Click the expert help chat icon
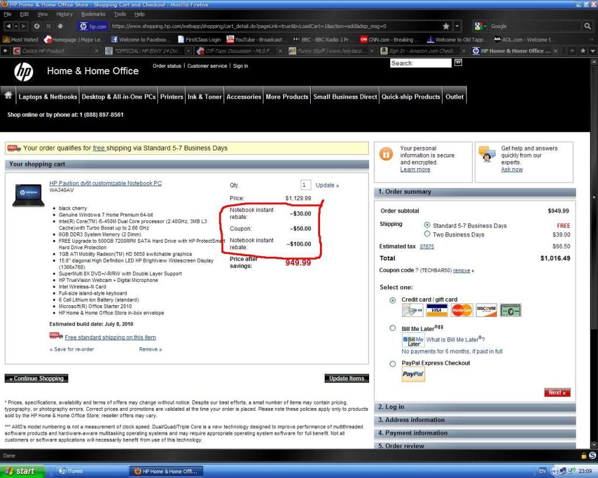598x478 pixels. click(x=487, y=154)
